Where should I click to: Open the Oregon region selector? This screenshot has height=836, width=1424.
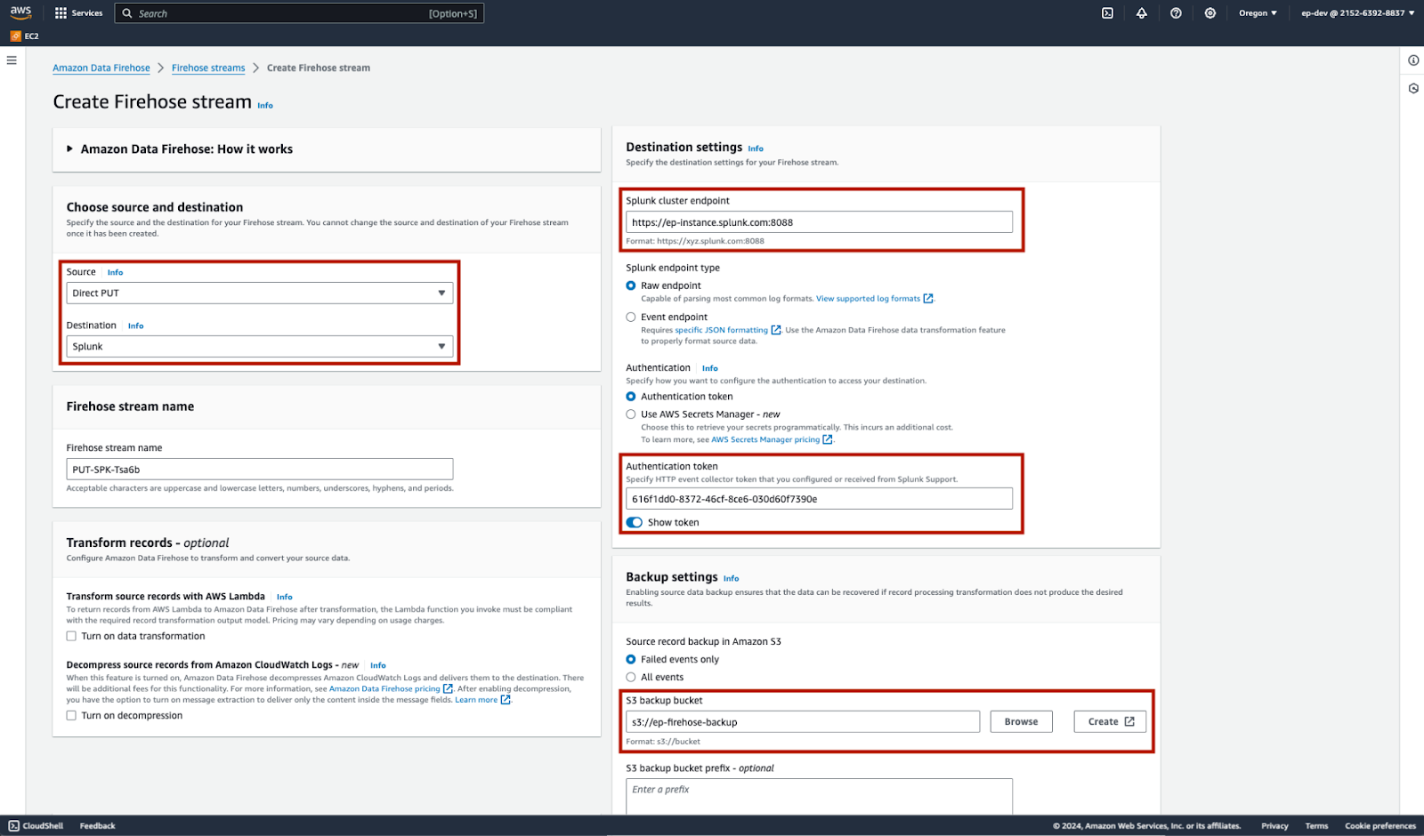point(1258,13)
